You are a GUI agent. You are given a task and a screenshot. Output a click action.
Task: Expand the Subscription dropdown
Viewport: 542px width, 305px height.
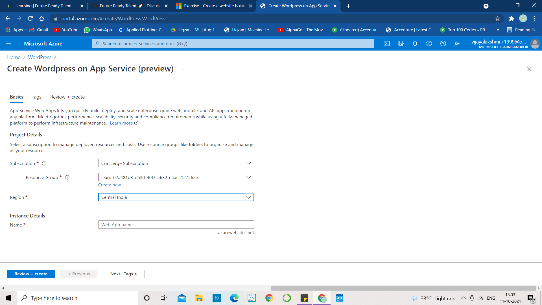pyautogui.click(x=176, y=163)
